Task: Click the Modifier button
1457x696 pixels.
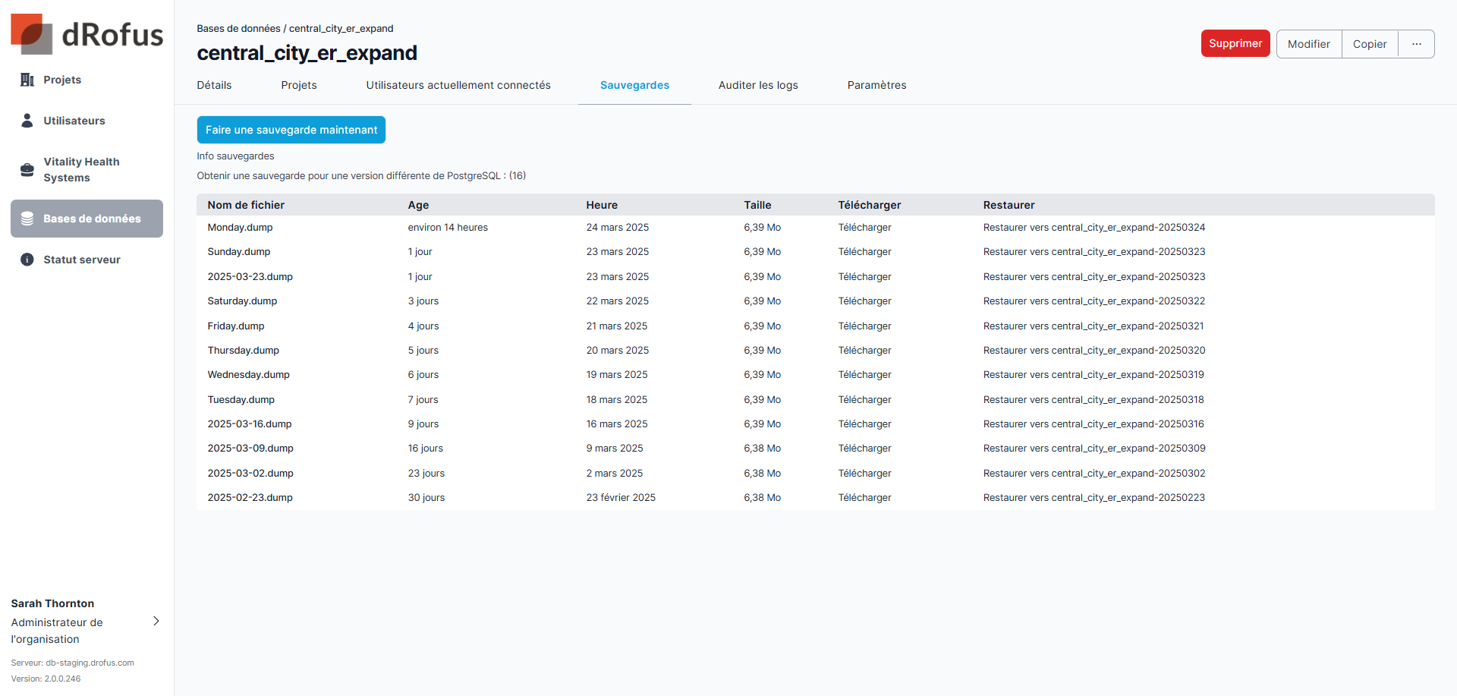Action: [1308, 44]
